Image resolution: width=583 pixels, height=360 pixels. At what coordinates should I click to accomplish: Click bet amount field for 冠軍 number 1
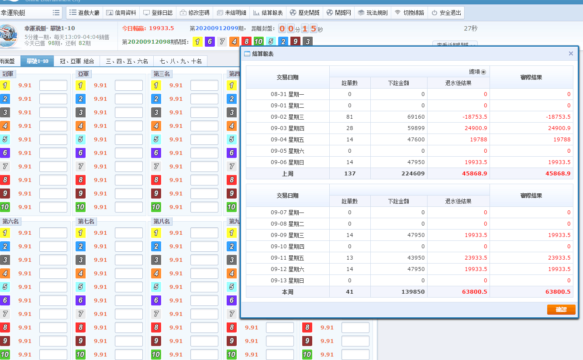pyautogui.click(x=53, y=86)
